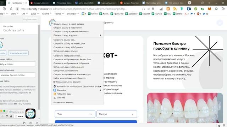Image resolution: width=227 pixels, height=127 pixels.
Task: Click the Follow this page RSS icon
Action: coord(55,94)
